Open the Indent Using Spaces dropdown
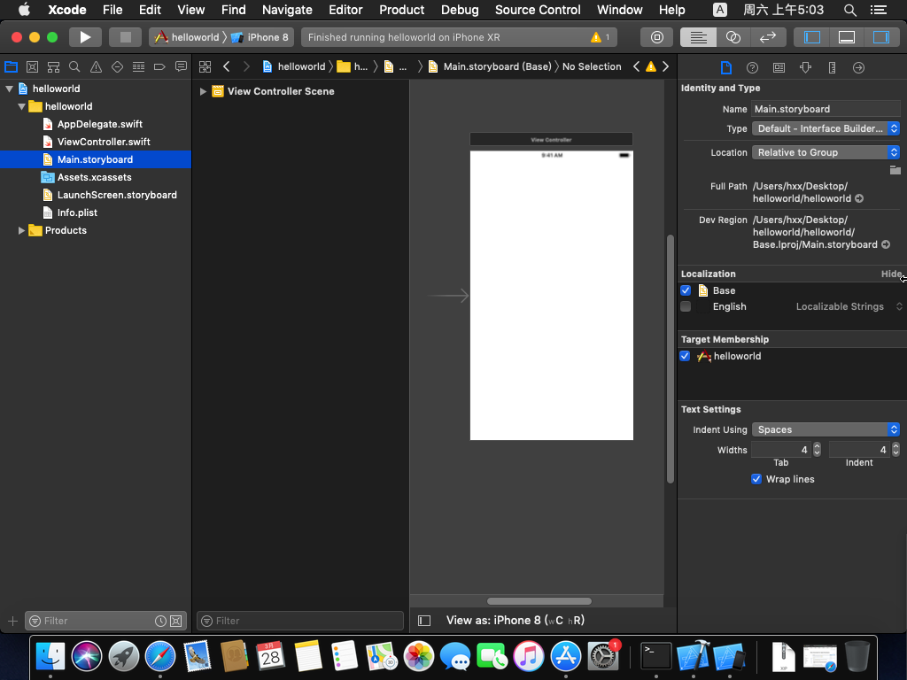907x680 pixels. coord(826,429)
